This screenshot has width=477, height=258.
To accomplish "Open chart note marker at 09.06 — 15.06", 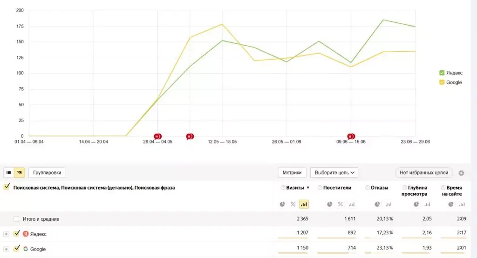I will click(351, 136).
